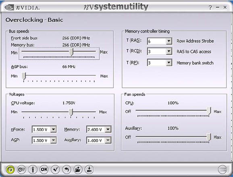Open the AGP voltage dropdown
The height and width of the screenshot is (177, 233).
click(53, 140)
